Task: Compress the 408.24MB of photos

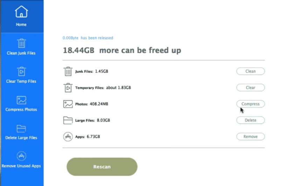Action: tap(250, 104)
